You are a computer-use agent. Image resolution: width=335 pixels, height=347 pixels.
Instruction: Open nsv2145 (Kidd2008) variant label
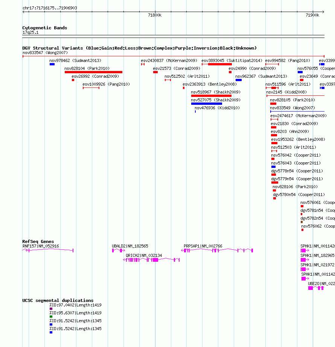pos(286,92)
